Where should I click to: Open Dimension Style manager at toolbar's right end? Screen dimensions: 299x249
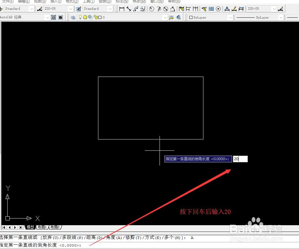pyautogui.click(x=280, y=9)
